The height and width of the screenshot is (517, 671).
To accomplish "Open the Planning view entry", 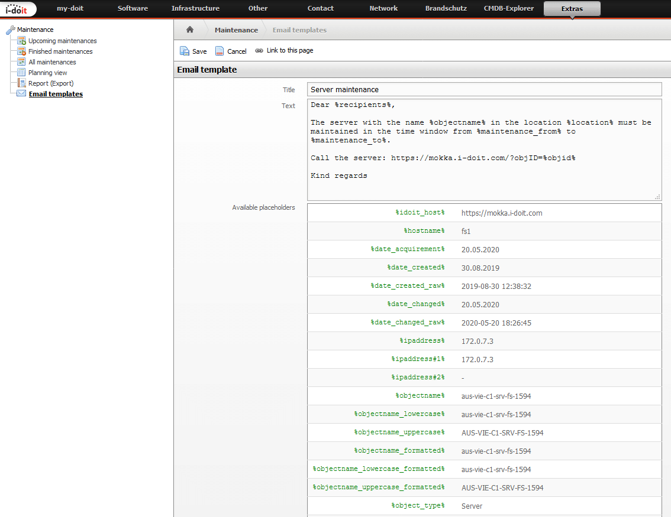I will 47,73.
